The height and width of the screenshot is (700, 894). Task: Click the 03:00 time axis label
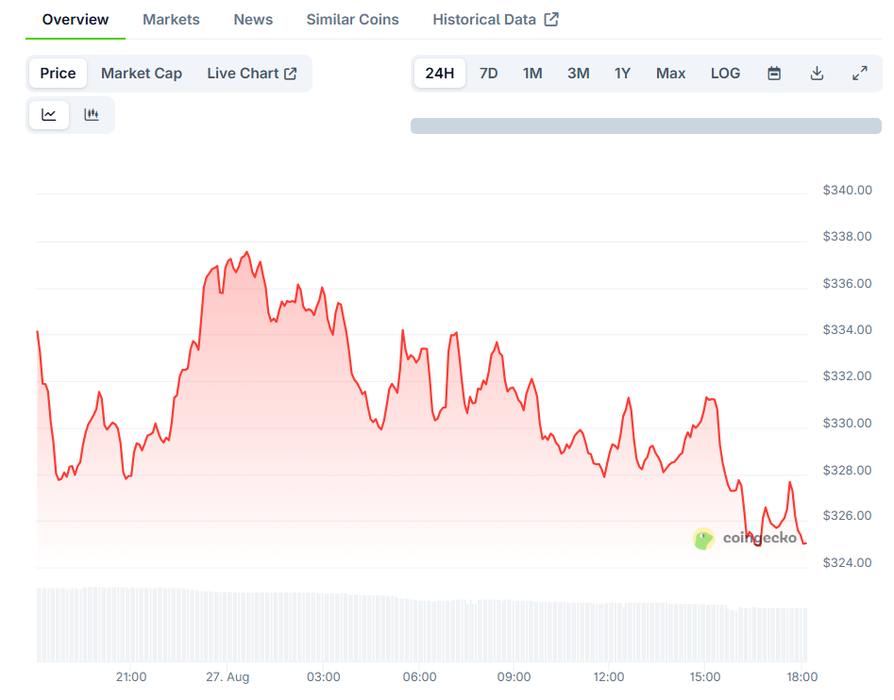pyautogui.click(x=323, y=677)
